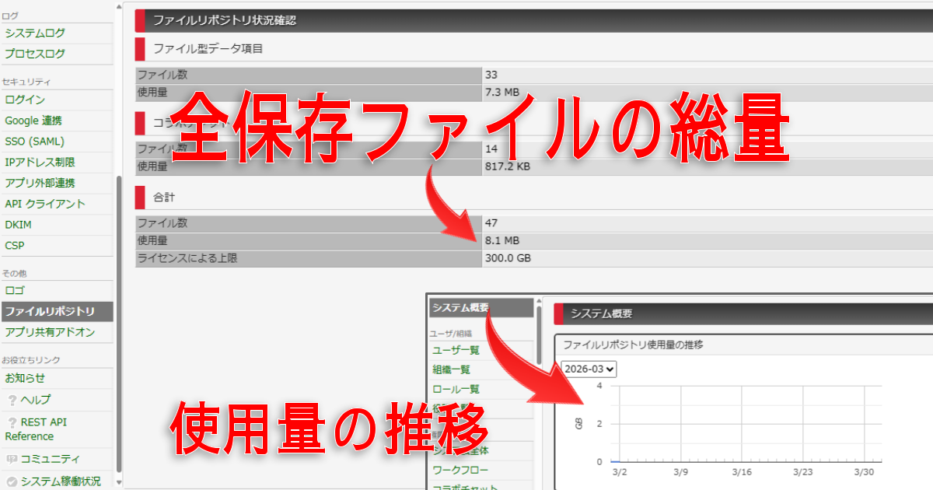The image size is (933, 490).
Task: Click the help question-mark icon
Action: [12, 401]
